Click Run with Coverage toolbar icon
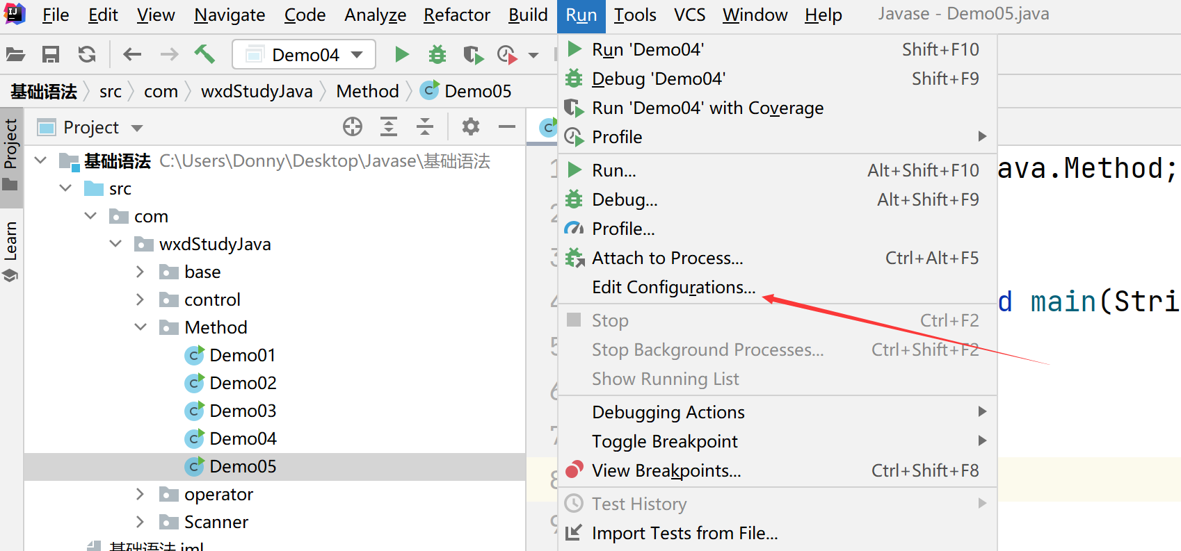Image resolution: width=1181 pixels, height=551 pixels. tap(473, 54)
